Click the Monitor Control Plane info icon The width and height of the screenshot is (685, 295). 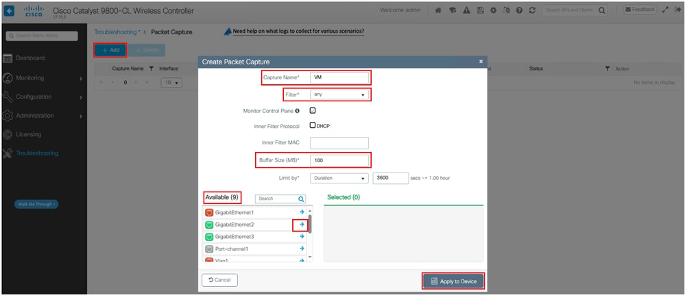point(297,111)
